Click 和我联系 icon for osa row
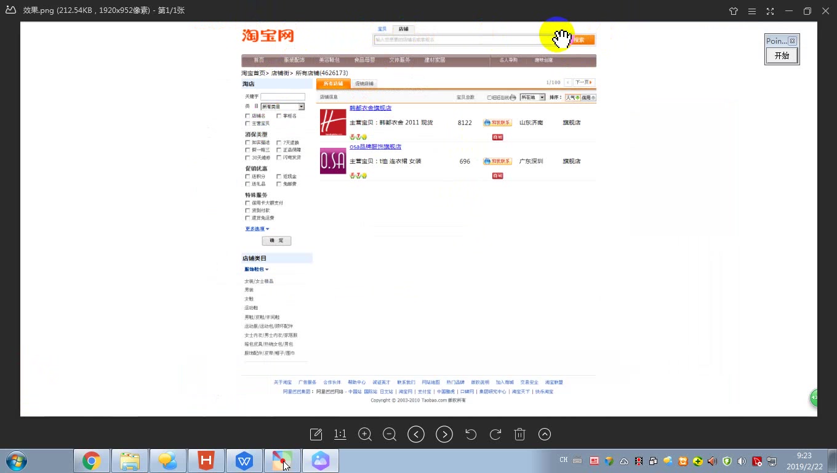 pos(497,161)
